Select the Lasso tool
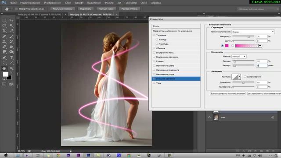281x158 pixels. point(4,25)
